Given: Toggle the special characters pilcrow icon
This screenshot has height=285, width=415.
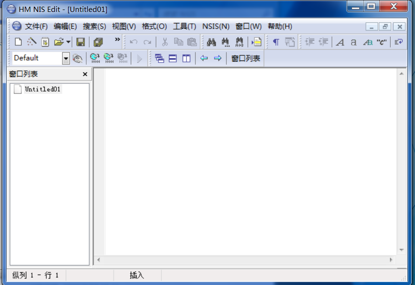Looking at the screenshot, I should [x=276, y=42].
